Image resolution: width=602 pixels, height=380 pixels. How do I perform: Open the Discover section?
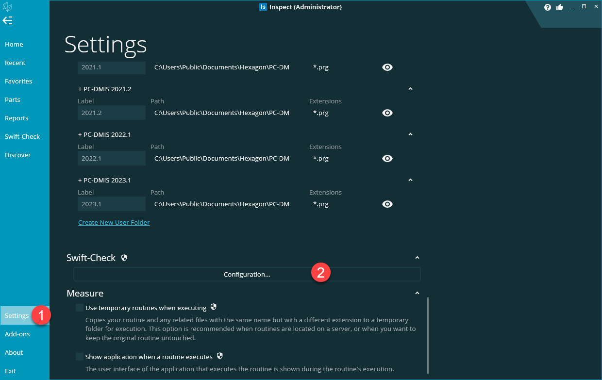(17, 155)
